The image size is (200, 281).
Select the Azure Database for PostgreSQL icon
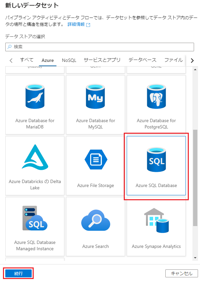point(156,96)
